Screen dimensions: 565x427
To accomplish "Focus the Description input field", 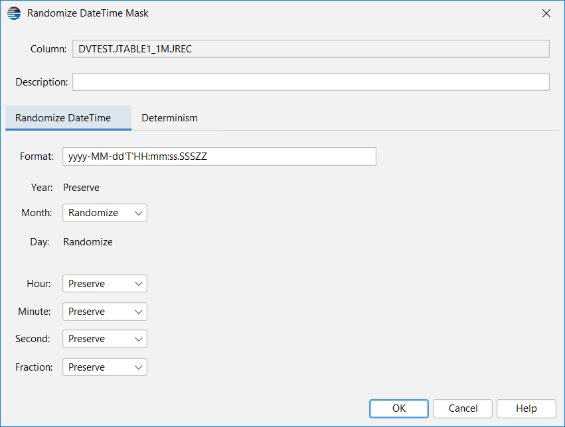I will tap(311, 82).
